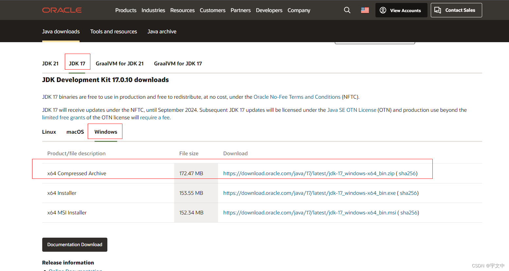Screen dimensions: 509x271
Task: Open the Developers menu
Action: click(x=269, y=10)
